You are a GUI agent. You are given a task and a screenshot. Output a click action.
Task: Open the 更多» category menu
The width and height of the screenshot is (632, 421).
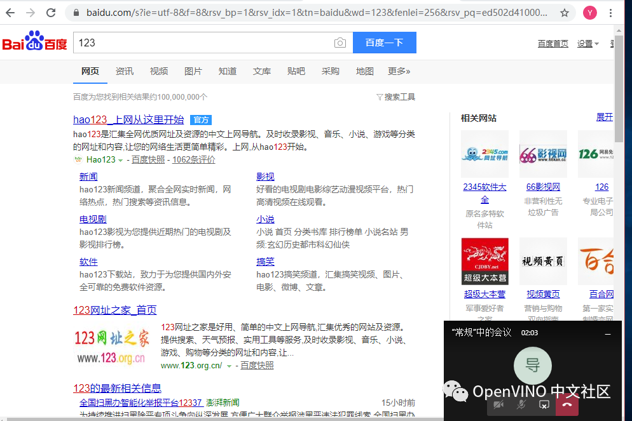[x=399, y=71]
